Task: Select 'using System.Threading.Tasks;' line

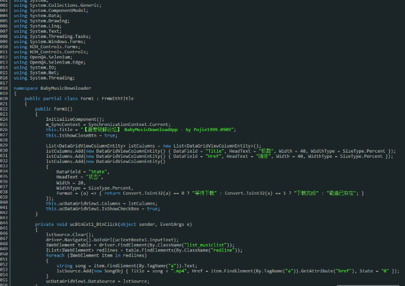Action: [52, 36]
